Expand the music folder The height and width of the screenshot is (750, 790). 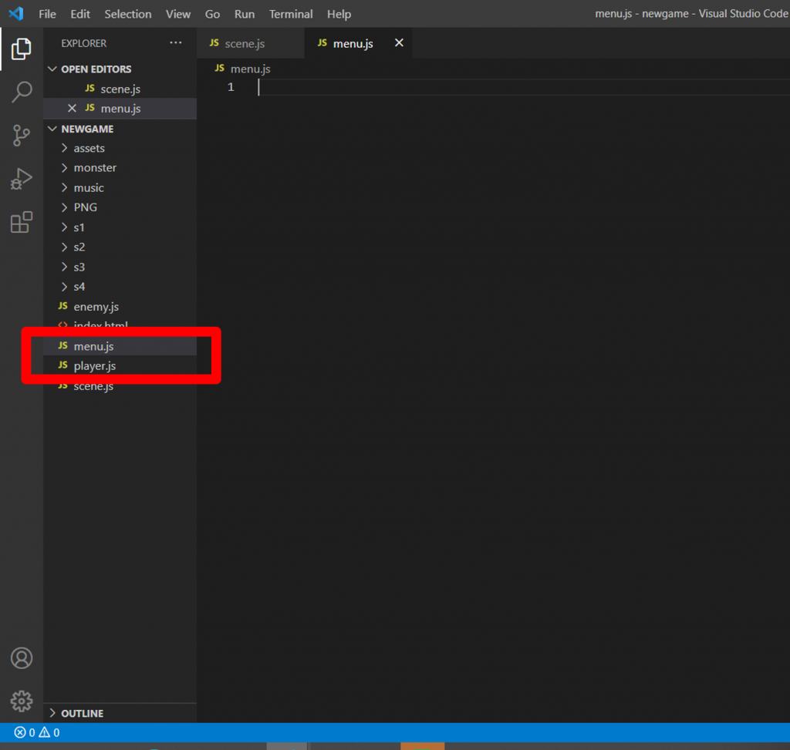(x=64, y=188)
